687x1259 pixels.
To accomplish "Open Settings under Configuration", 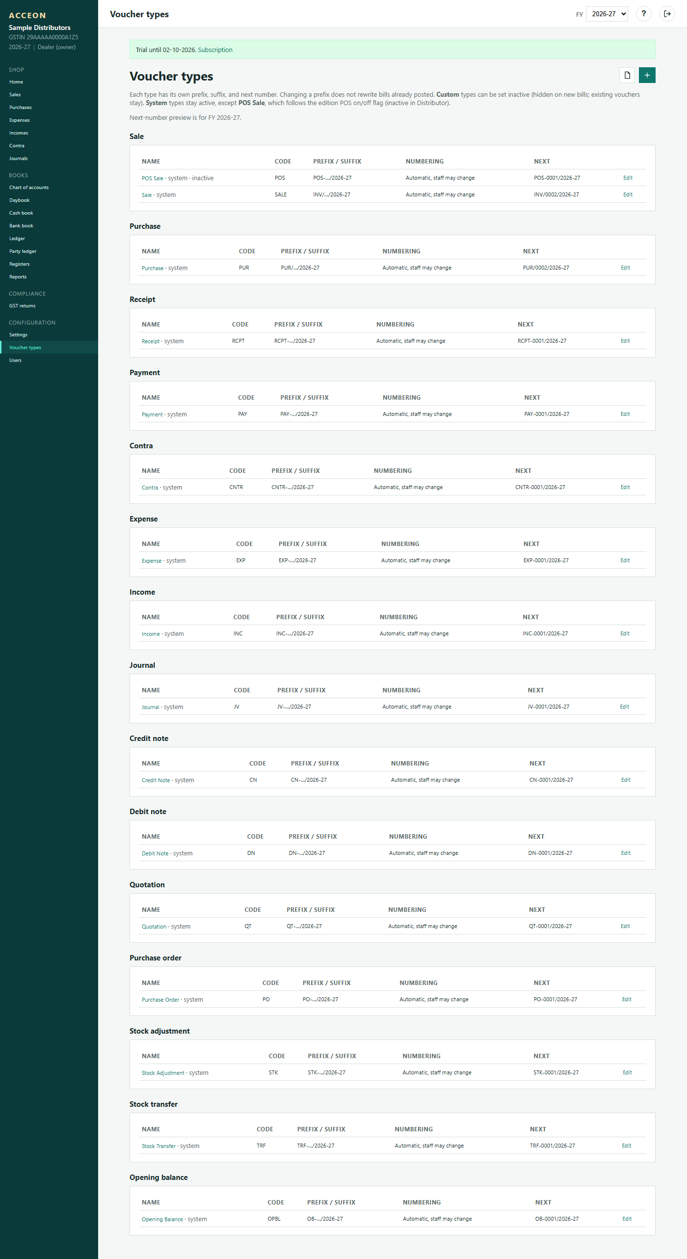I will [x=18, y=335].
